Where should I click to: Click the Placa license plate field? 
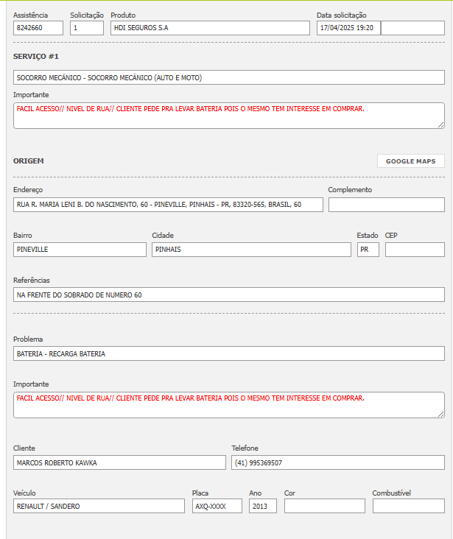click(217, 506)
